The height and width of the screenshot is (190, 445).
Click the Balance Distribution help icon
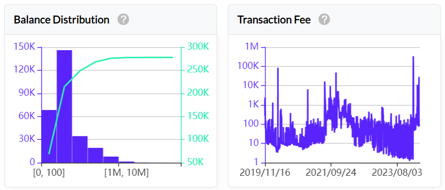point(123,20)
